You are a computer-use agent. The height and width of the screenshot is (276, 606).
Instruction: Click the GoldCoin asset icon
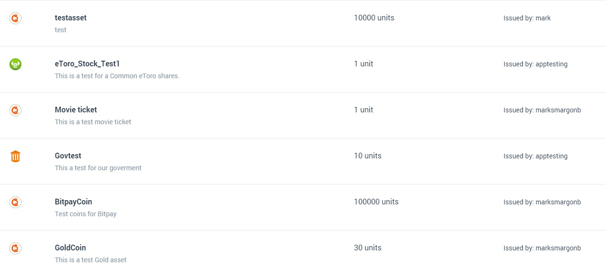coord(16,248)
